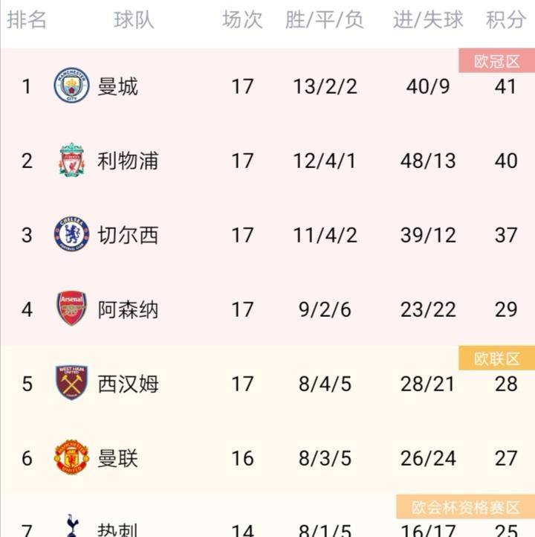The height and width of the screenshot is (537, 535).
Task: Select the 阿森纳 team name
Action: (x=128, y=309)
